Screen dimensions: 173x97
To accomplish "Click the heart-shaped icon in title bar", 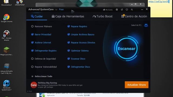I will pos(127,10).
